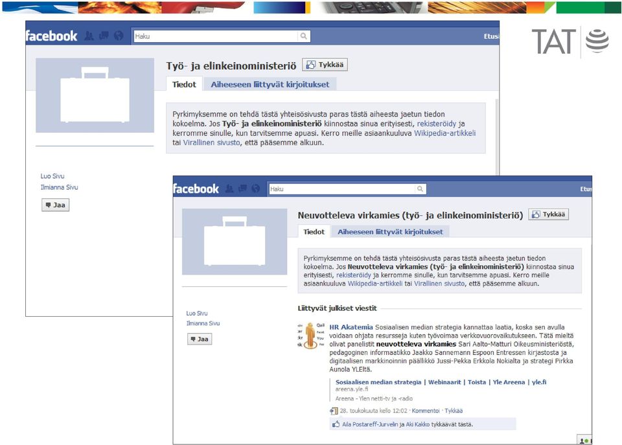Share Neuvotteleva virkamies page with Jaa button
Screen dimensions: 622x445
[200, 339]
